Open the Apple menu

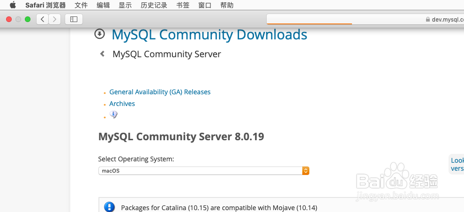[x=13, y=5]
